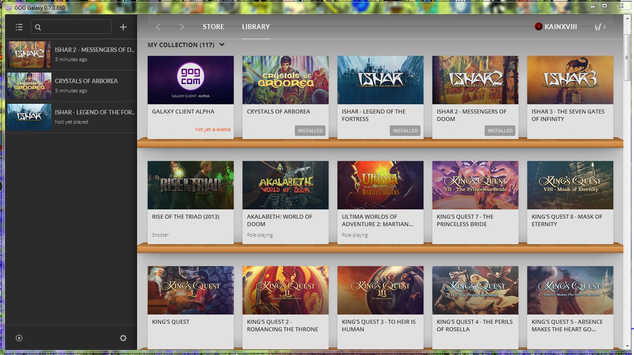This screenshot has height=355, width=634.
Task: Click 'Role-playing' label under Ultima Worlds
Action: (355, 235)
